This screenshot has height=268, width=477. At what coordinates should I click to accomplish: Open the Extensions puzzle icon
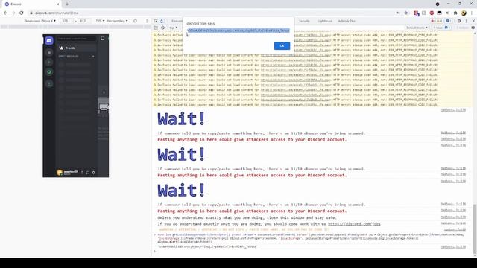click(x=455, y=13)
